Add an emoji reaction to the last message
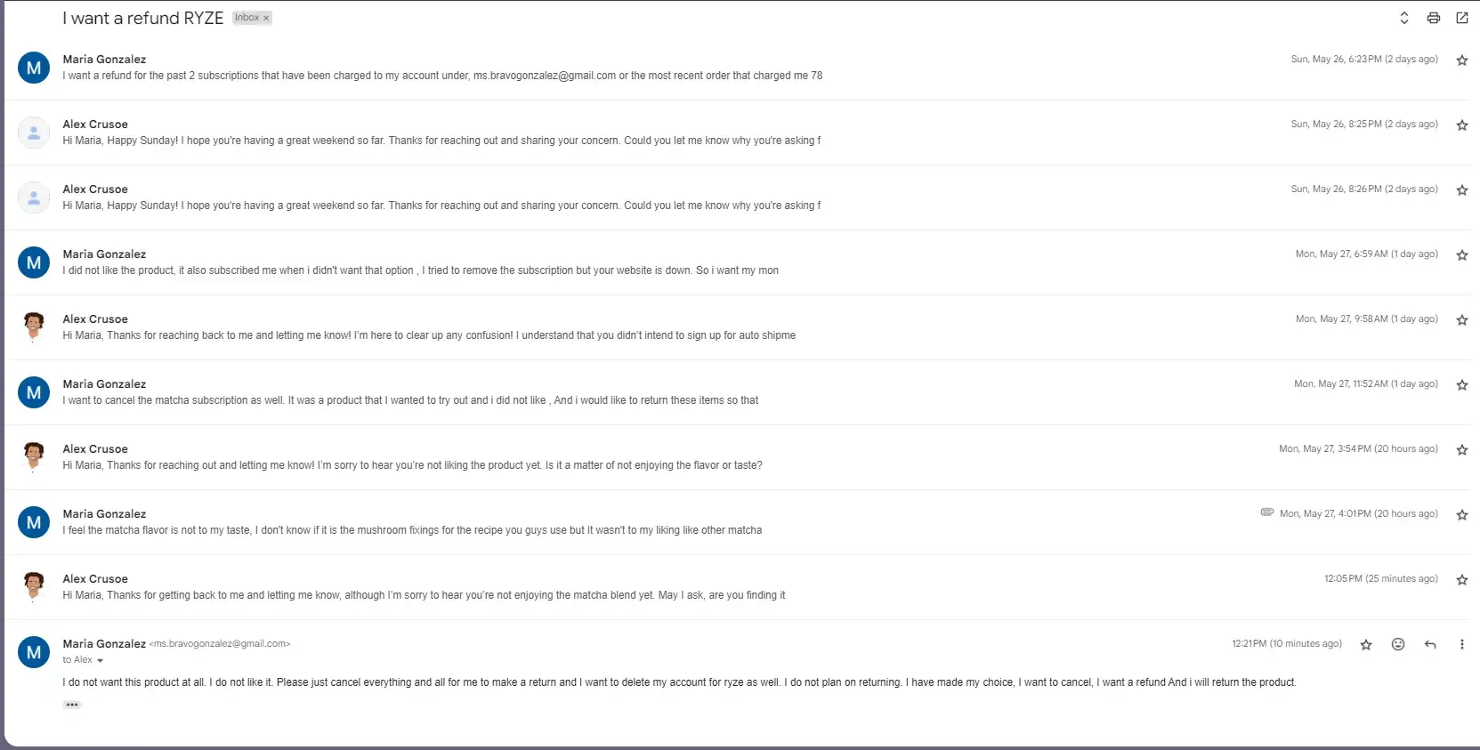 [x=1398, y=645]
